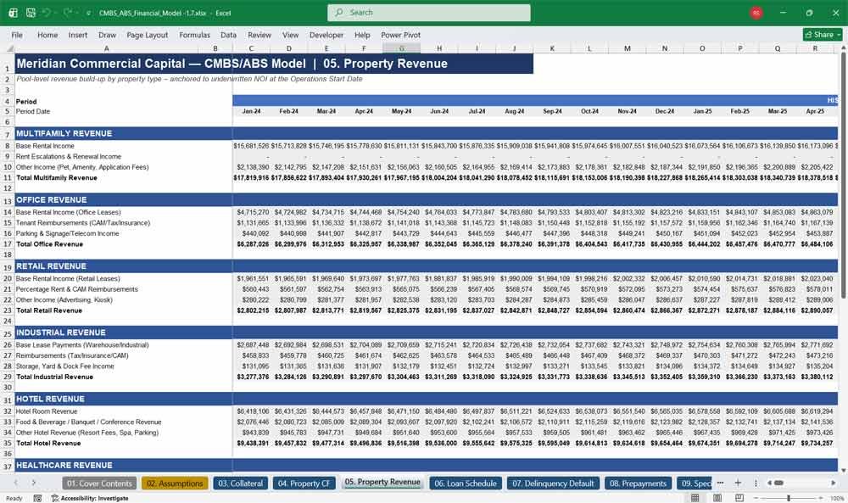Click Accessibility: Investigate in status bar
The height and width of the screenshot is (503, 848).
90,498
